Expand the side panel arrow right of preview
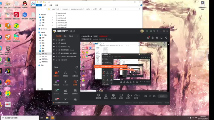 pyautogui.click(x=169, y=45)
